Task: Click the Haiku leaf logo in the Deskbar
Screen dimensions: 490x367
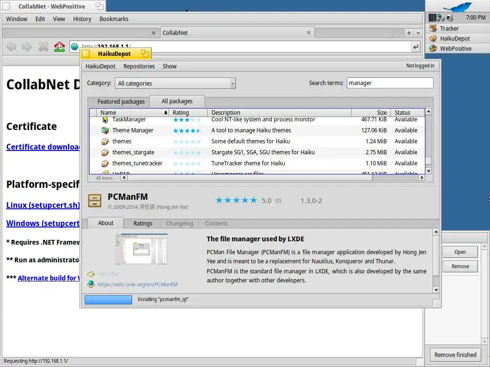Action: (457, 7)
